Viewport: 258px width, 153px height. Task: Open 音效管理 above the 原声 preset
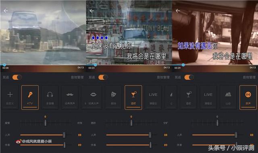[249, 77]
